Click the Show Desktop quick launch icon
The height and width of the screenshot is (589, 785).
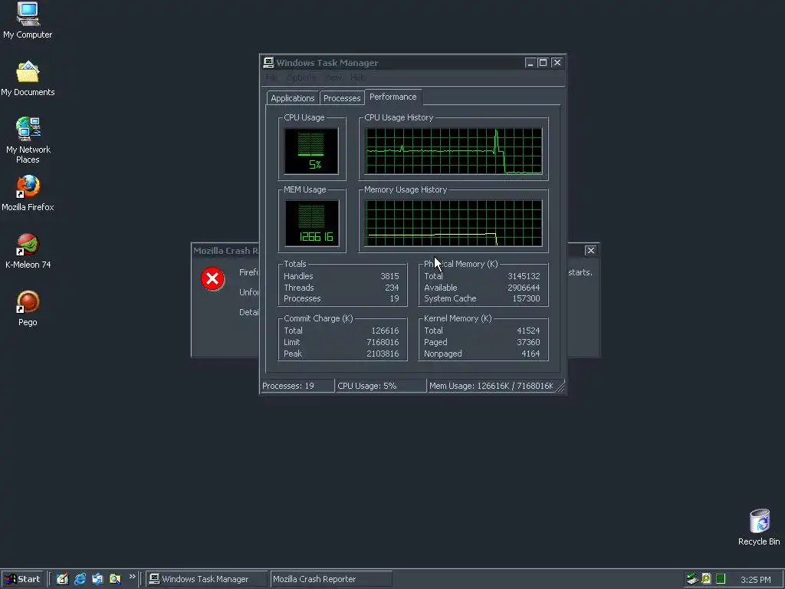coord(63,578)
